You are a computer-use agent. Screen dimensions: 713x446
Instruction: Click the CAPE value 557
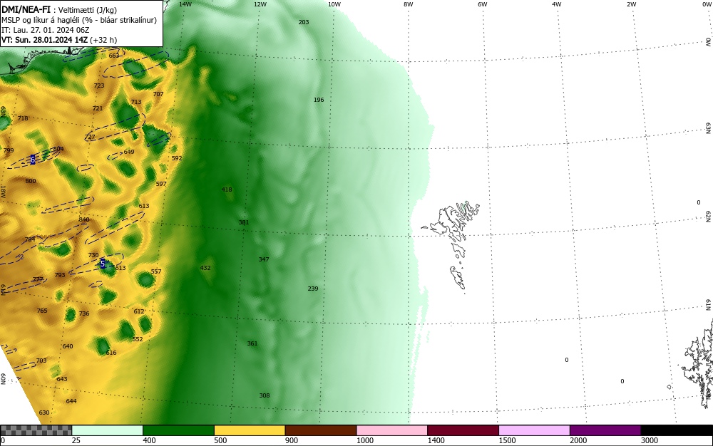[x=156, y=271]
